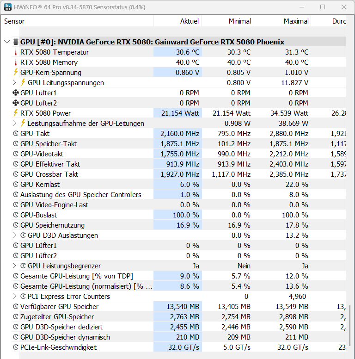Select 16.9 % current GPU Speichernutzung value

[188, 225]
